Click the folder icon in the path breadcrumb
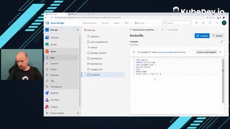 coord(162,30)
